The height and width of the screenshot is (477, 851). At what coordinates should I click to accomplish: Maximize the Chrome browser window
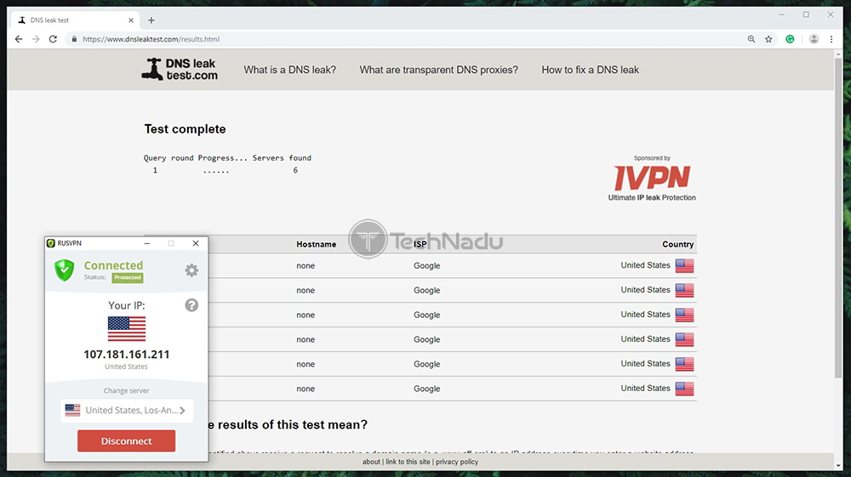[x=806, y=14]
